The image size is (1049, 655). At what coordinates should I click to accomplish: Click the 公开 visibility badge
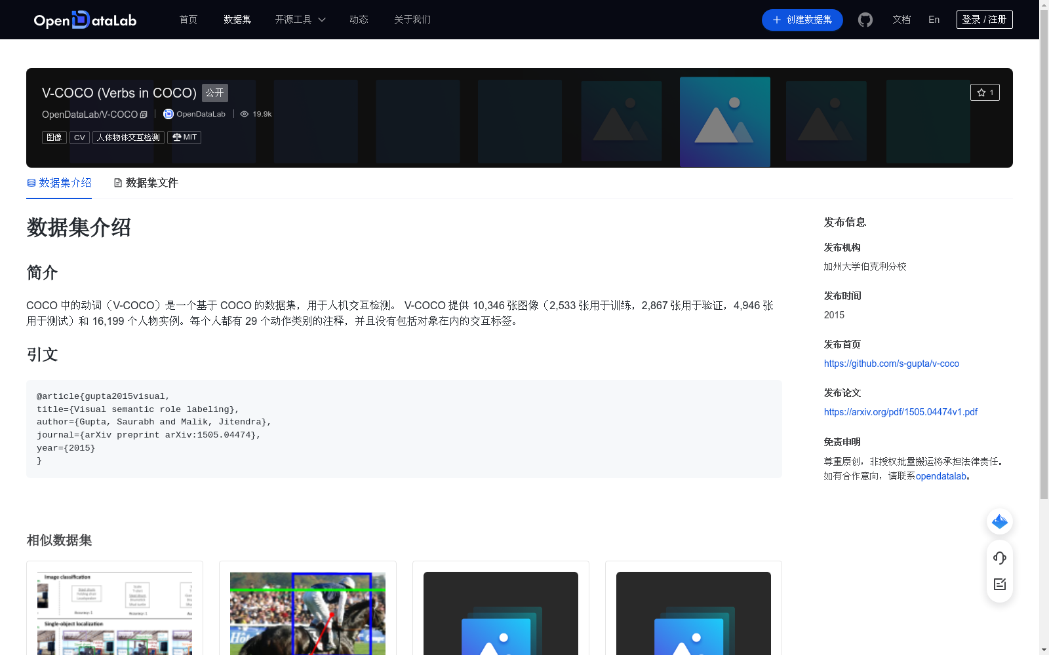[x=215, y=93]
